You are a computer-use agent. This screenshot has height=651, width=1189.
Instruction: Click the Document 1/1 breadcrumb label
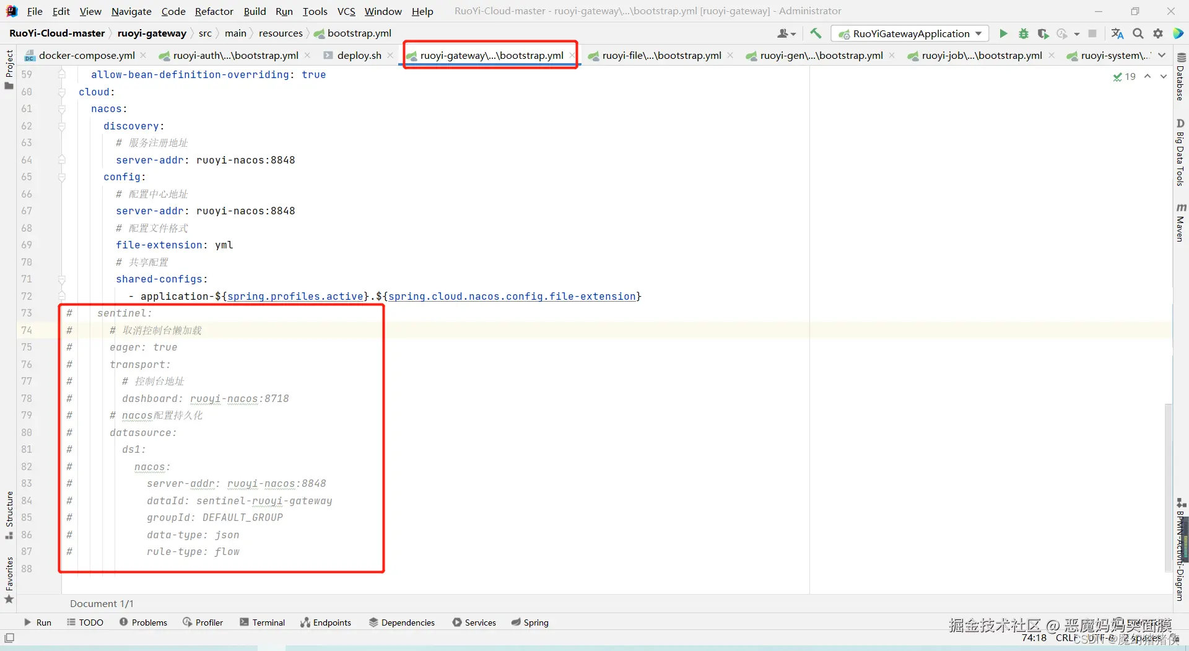point(102,604)
